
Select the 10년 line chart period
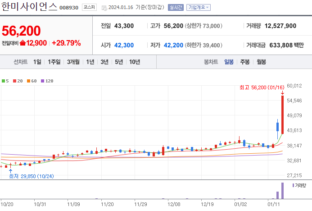[135, 62]
